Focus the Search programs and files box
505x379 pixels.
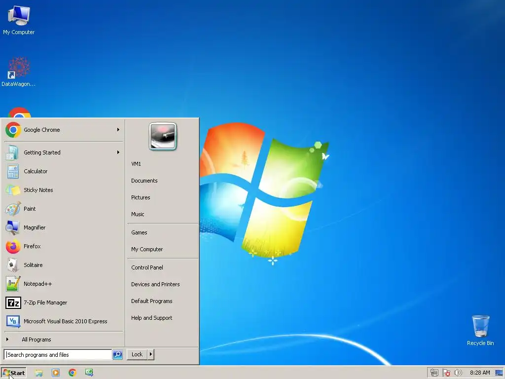click(58, 354)
